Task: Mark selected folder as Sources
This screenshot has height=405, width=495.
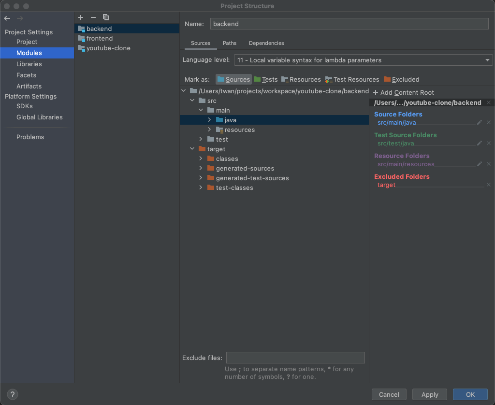Action: [233, 79]
